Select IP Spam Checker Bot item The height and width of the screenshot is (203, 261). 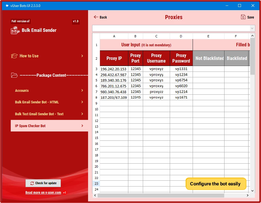tap(49, 126)
